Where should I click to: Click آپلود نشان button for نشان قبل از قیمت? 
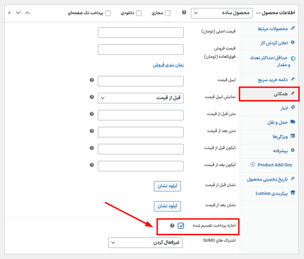167,186
